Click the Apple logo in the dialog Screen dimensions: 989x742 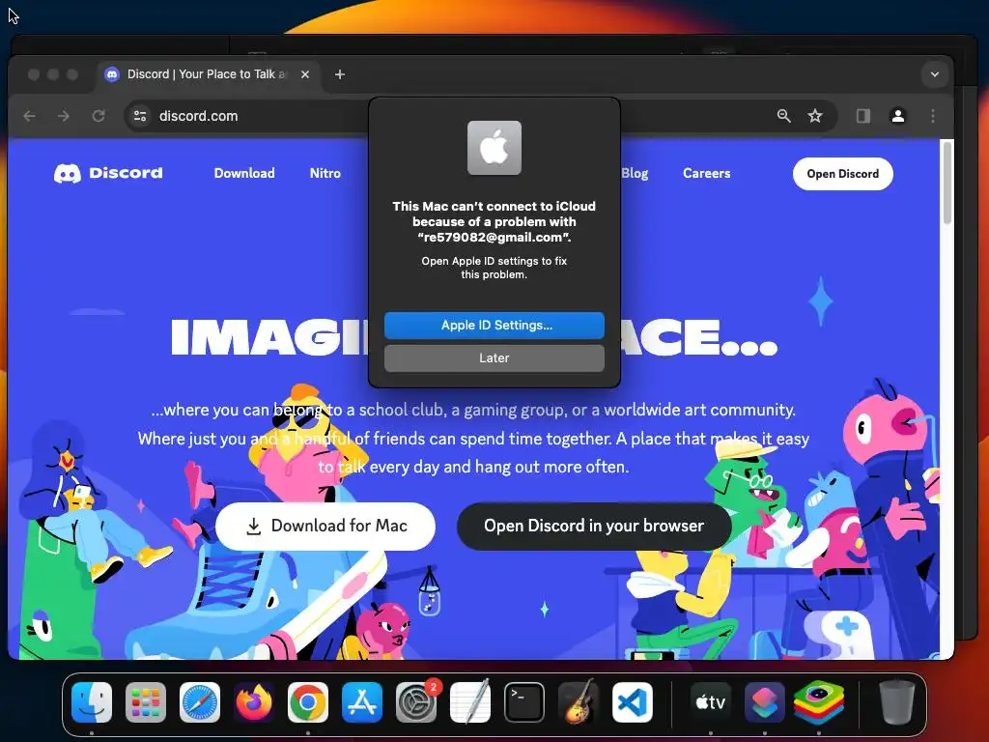(494, 148)
